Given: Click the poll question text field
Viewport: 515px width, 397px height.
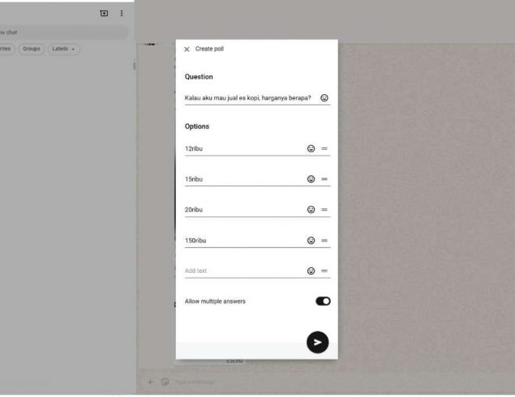Looking at the screenshot, I should pyautogui.click(x=248, y=98).
